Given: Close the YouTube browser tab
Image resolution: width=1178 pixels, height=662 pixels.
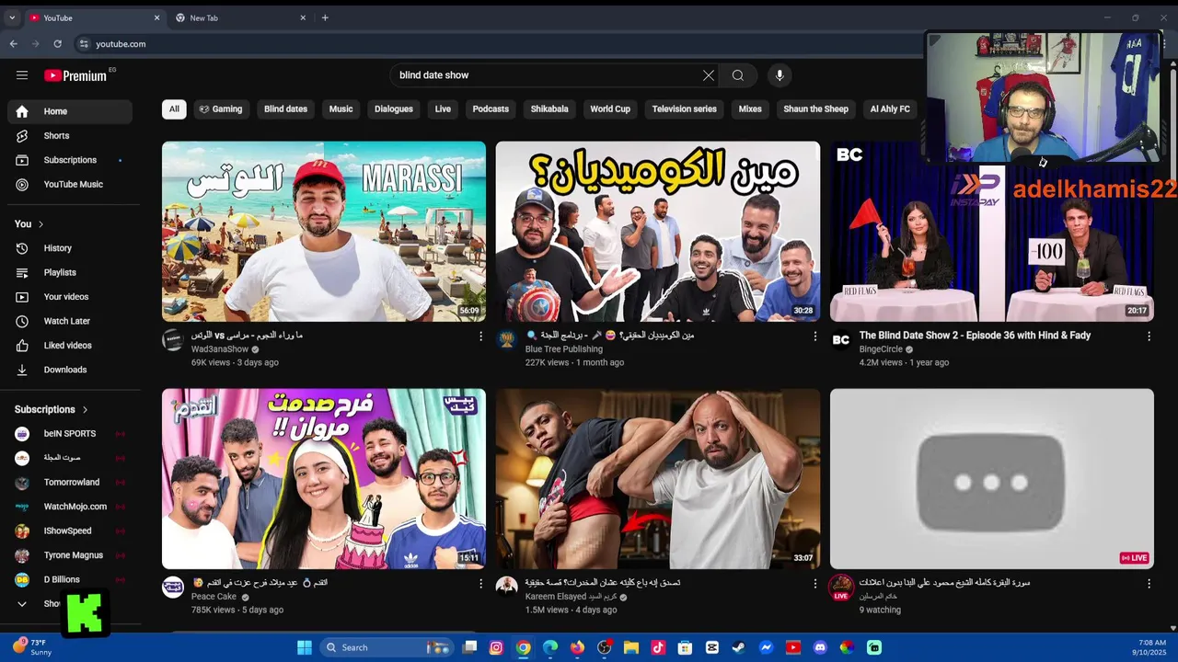Looking at the screenshot, I should click(156, 17).
